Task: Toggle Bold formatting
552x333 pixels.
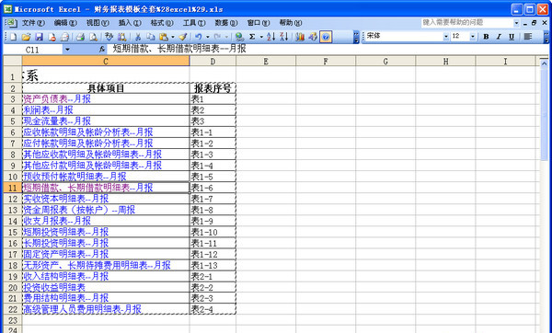Action: [x=486, y=37]
